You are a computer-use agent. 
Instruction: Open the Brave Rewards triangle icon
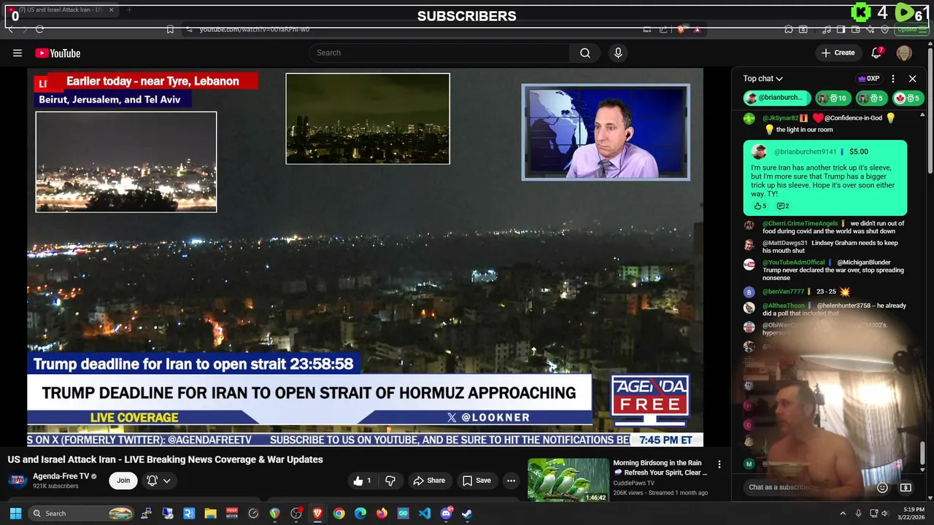point(697,29)
